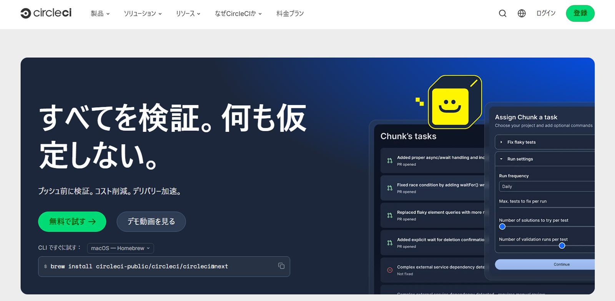Click デモ動画を見る button
The width and height of the screenshot is (615, 301).
pyautogui.click(x=151, y=221)
